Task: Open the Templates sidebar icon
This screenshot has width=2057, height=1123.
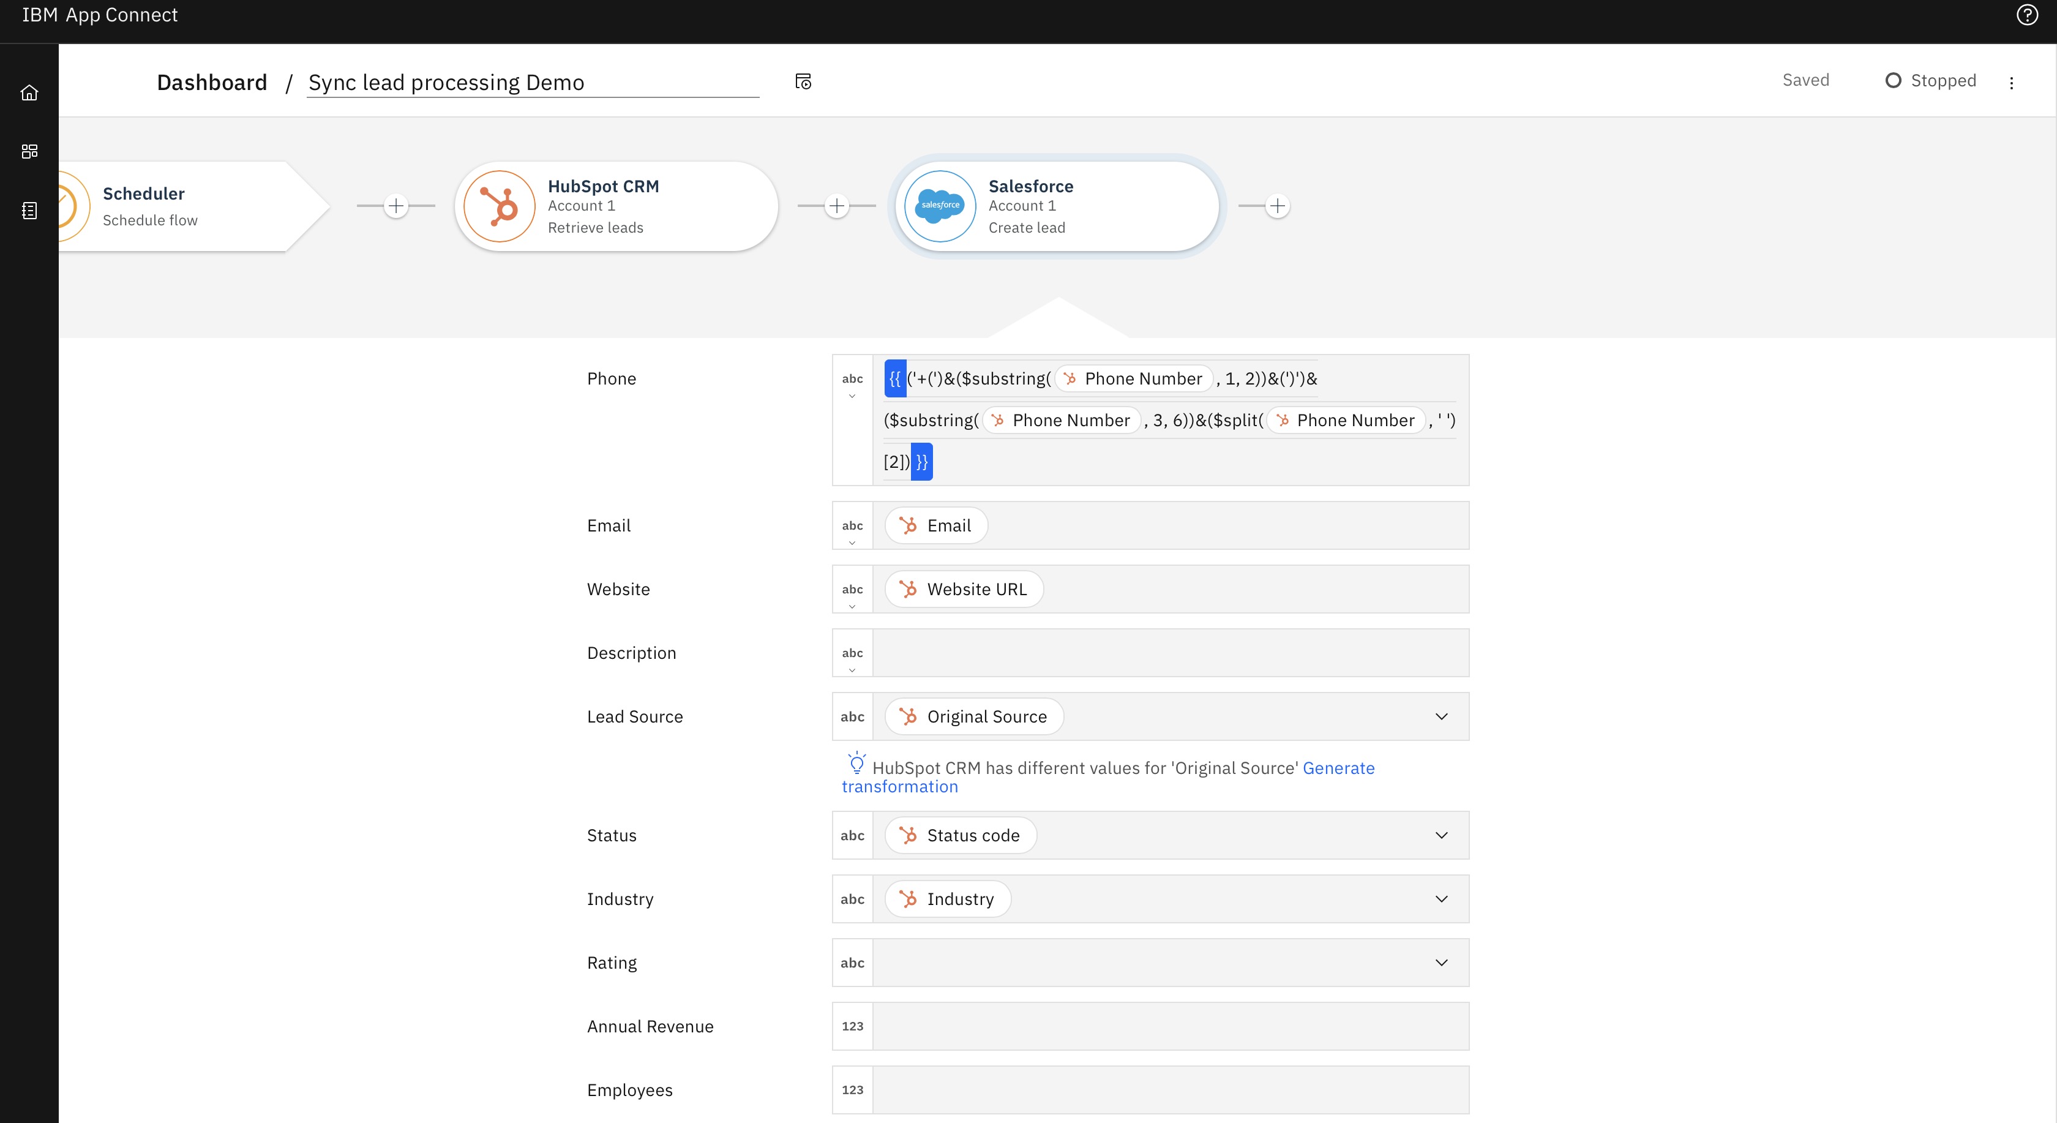Action: tap(29, 211)
